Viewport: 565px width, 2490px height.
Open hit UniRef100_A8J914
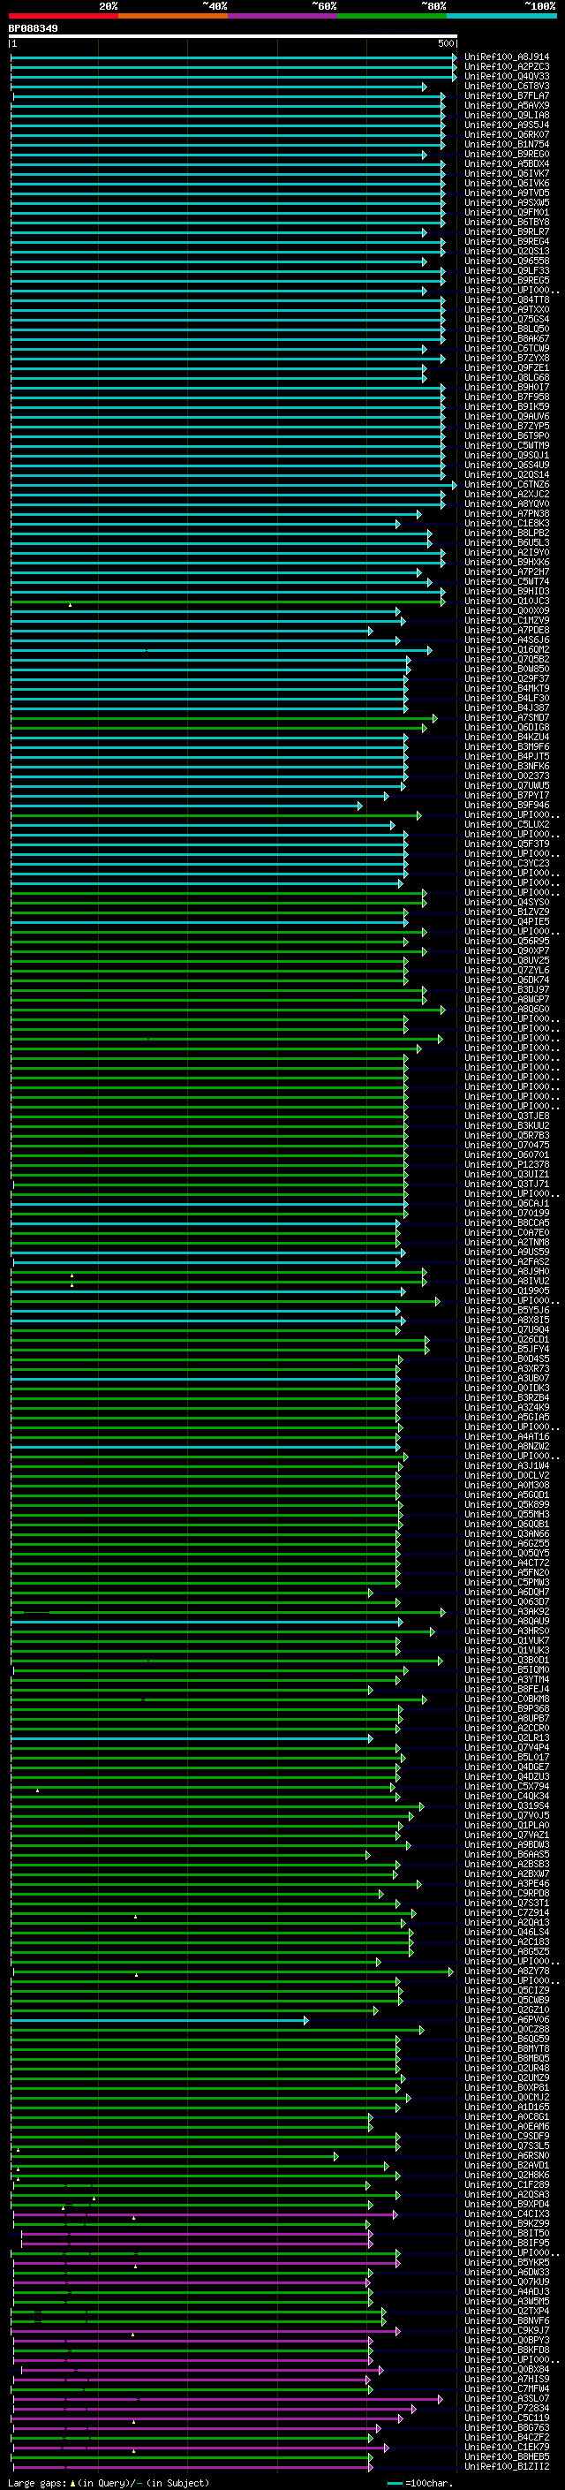point(507,57)
